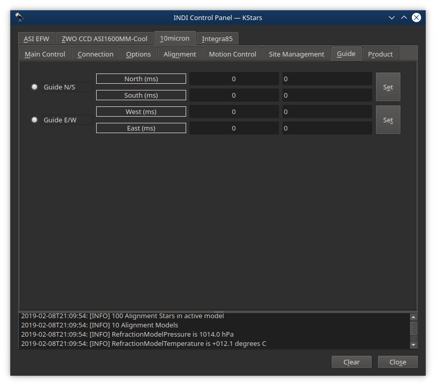Image resolution: width=436 pixels, height=386 pixels.
Task: Open the Connection tab
Action: [x=96, y=54]
